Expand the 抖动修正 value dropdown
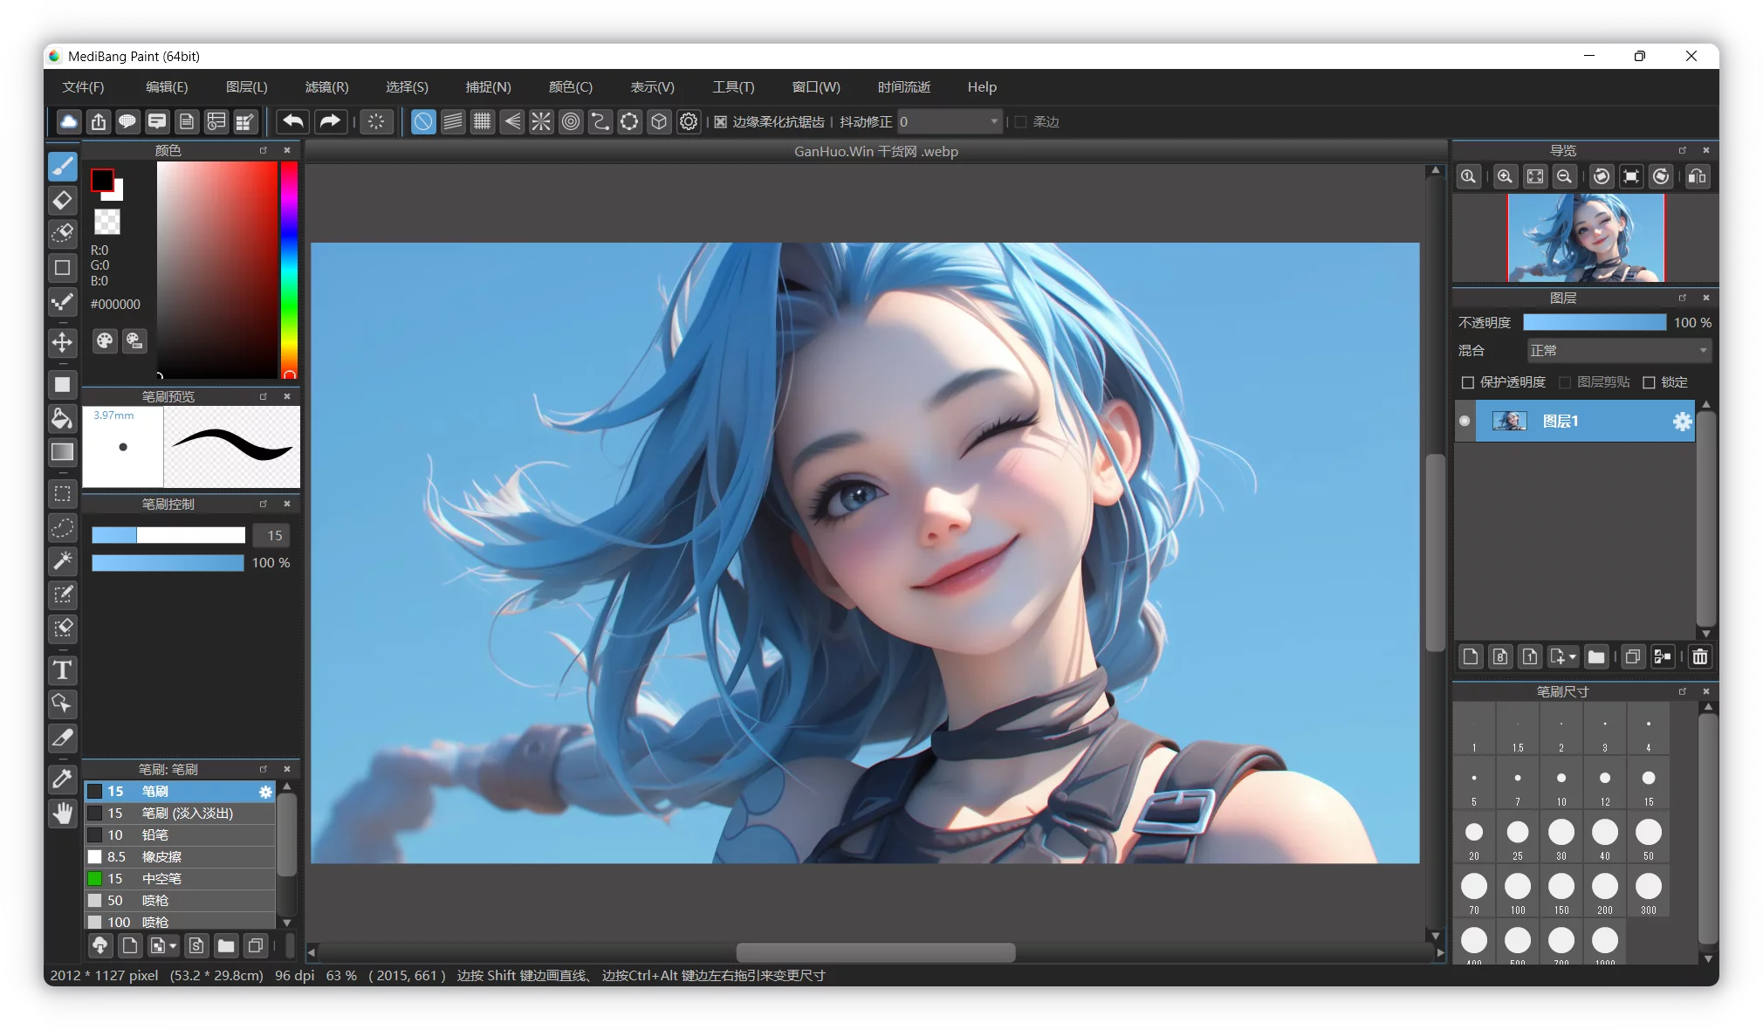The height and width of the screenshot is (1030, 1763). point(994,121)
